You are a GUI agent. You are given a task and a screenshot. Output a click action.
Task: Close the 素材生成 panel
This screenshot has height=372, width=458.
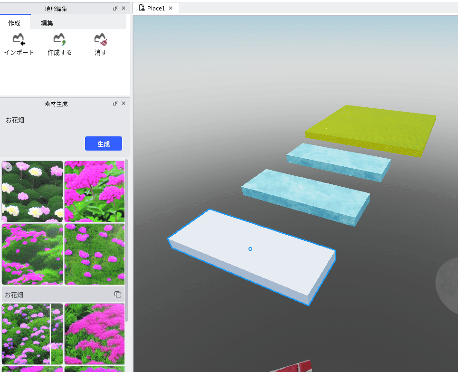coord(124,103)
